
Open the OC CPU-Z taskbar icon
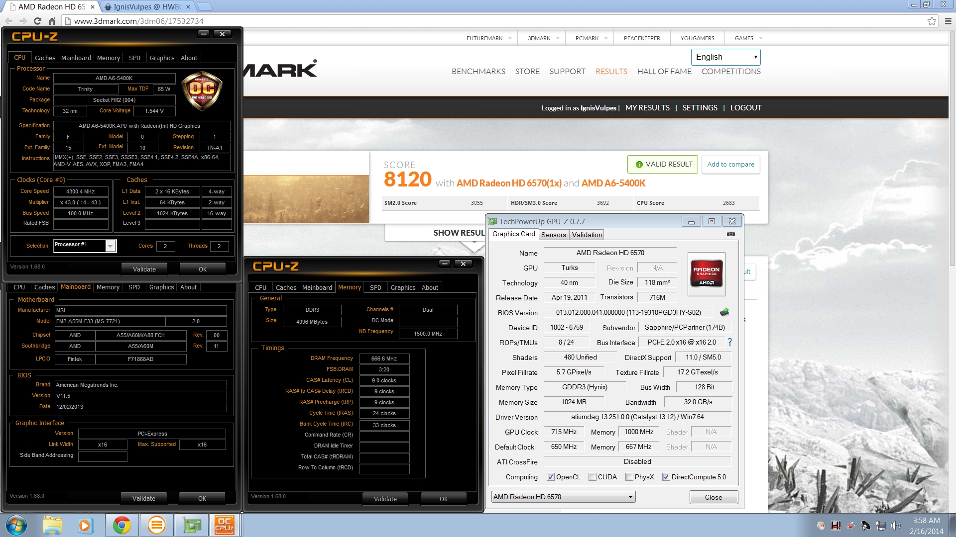click(225, 525)
